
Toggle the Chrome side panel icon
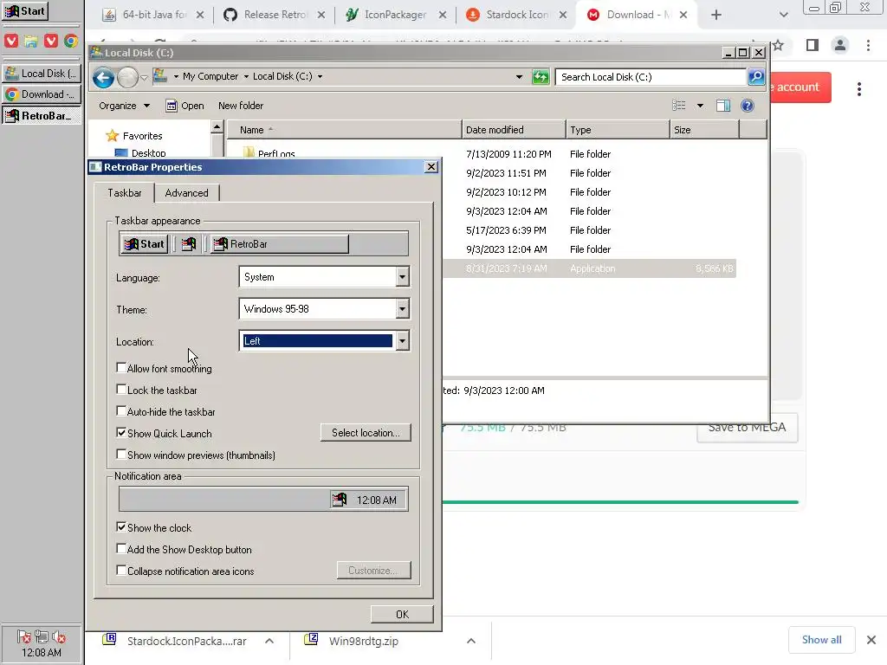[x=813, y=45]
